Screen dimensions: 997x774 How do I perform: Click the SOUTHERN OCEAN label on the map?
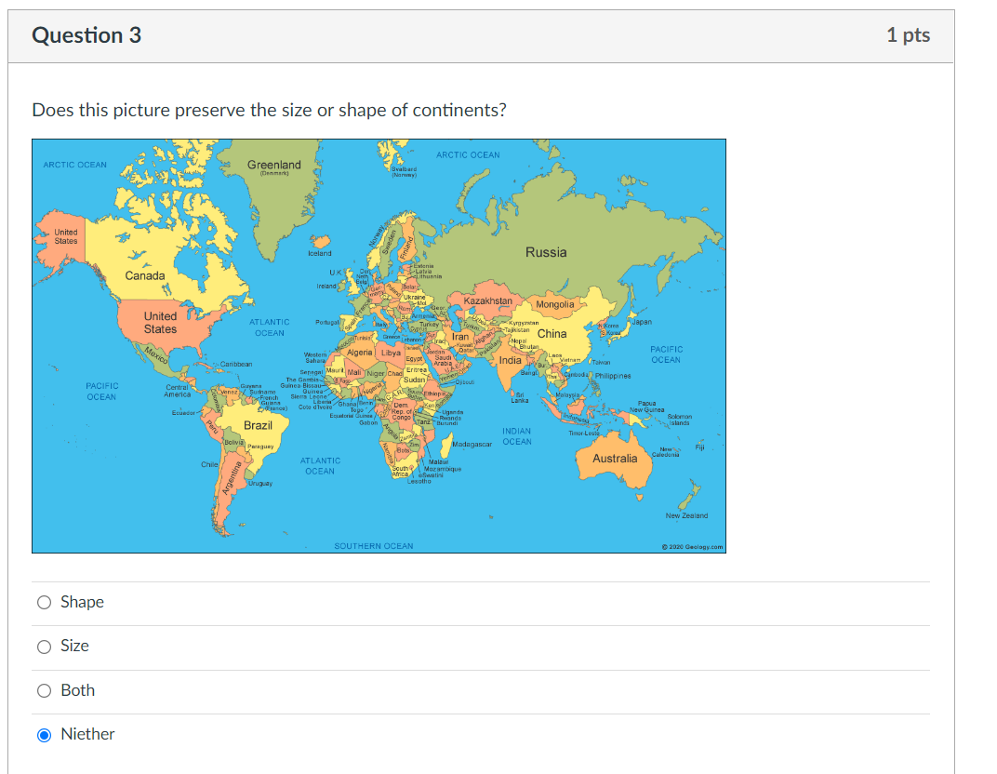pyautogui.click(x=374, y=546)
